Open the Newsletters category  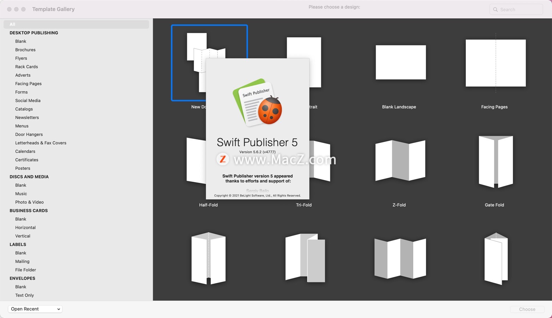[27, 118]
